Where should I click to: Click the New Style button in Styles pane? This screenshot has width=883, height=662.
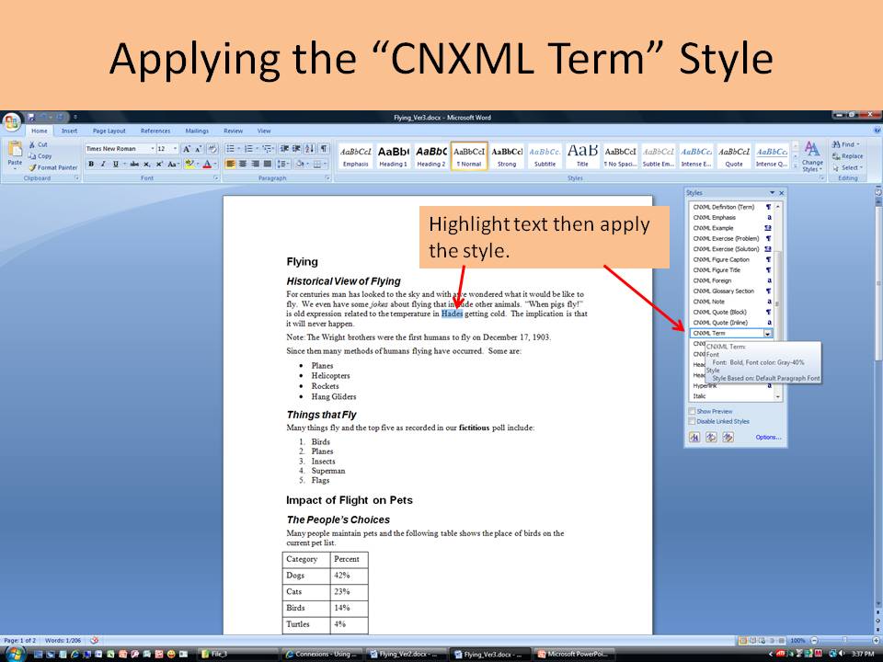[x=694, y=438]
